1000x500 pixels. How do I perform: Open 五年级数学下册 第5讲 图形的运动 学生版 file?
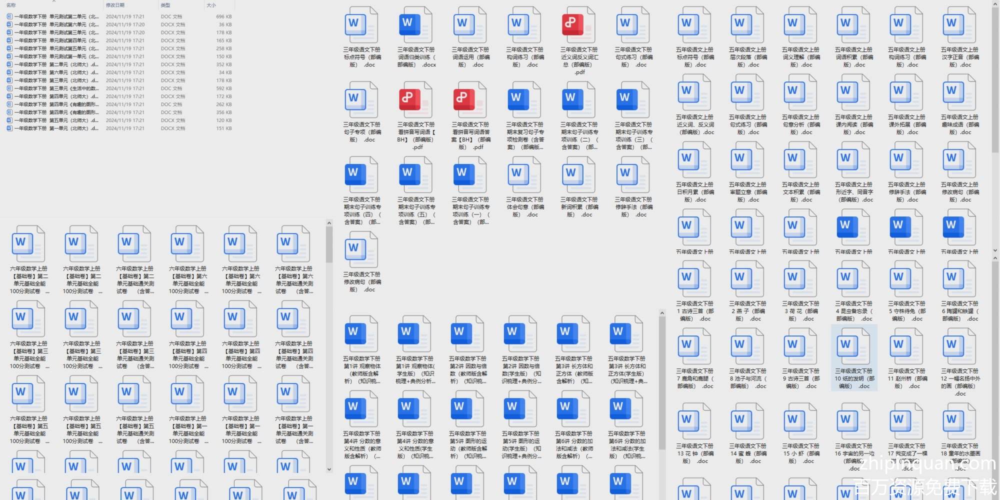[520, 425]
